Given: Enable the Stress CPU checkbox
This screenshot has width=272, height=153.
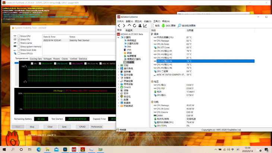Looking at the screenshot, I should pyautogui.click(x=19, y=36).
